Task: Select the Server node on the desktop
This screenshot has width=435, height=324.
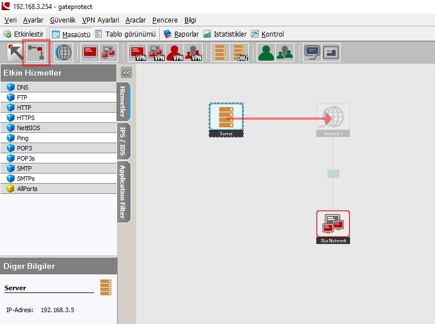Action: [x=226, y=118]
